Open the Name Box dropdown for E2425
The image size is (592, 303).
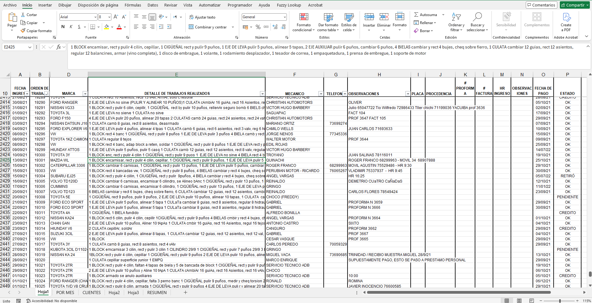pos(30,47)
